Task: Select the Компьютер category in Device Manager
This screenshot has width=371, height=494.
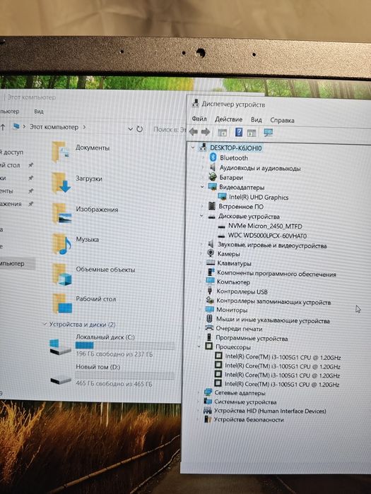Action: tap(233, 282)
